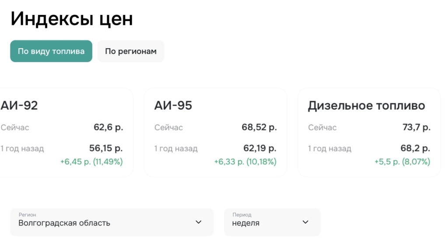Image resolution: width=448 pixels, height=246 pixels.
Task: Click the diesel current price 73,7 р.
Action: pyautogui.click(x=416, y=127)
